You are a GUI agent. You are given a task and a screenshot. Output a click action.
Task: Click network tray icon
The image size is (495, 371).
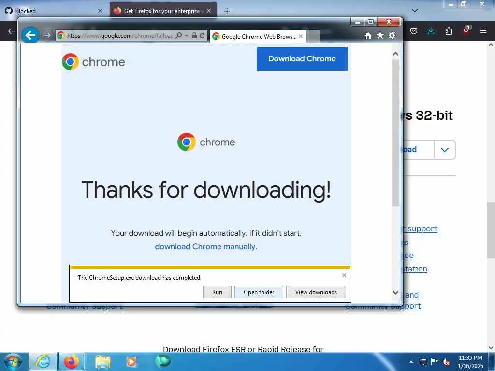pos(422,362)
